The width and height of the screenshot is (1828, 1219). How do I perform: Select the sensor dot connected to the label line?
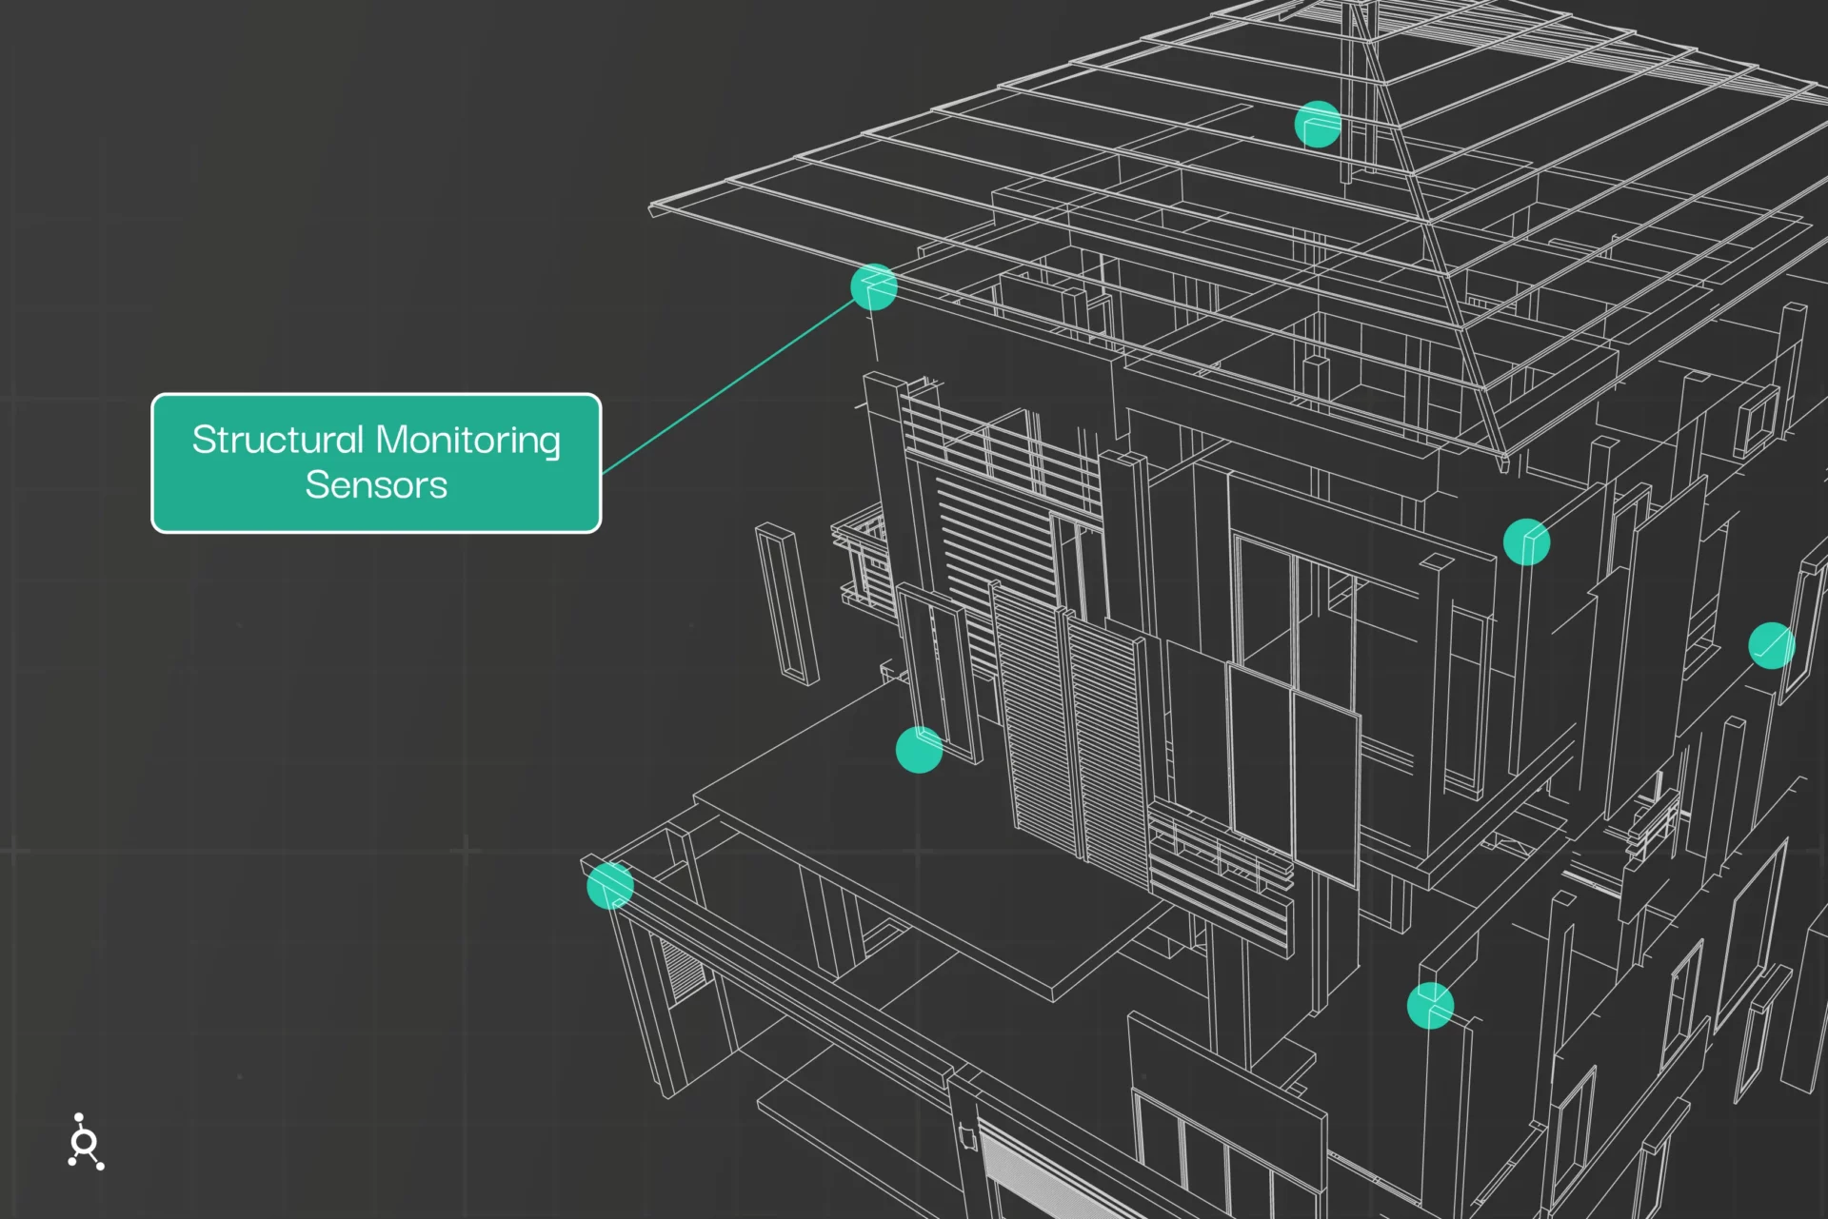[x=874, y=287]
